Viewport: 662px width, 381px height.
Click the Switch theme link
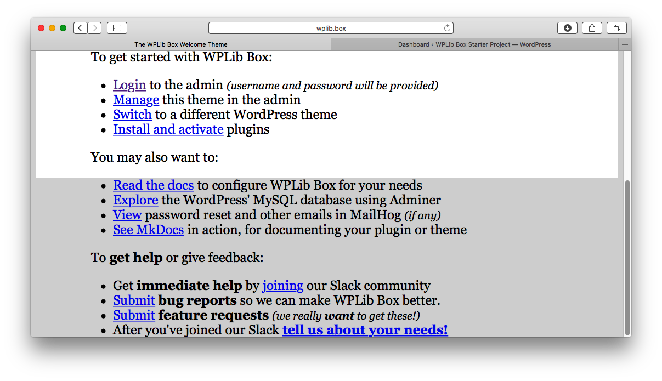(x=132, y=115)
